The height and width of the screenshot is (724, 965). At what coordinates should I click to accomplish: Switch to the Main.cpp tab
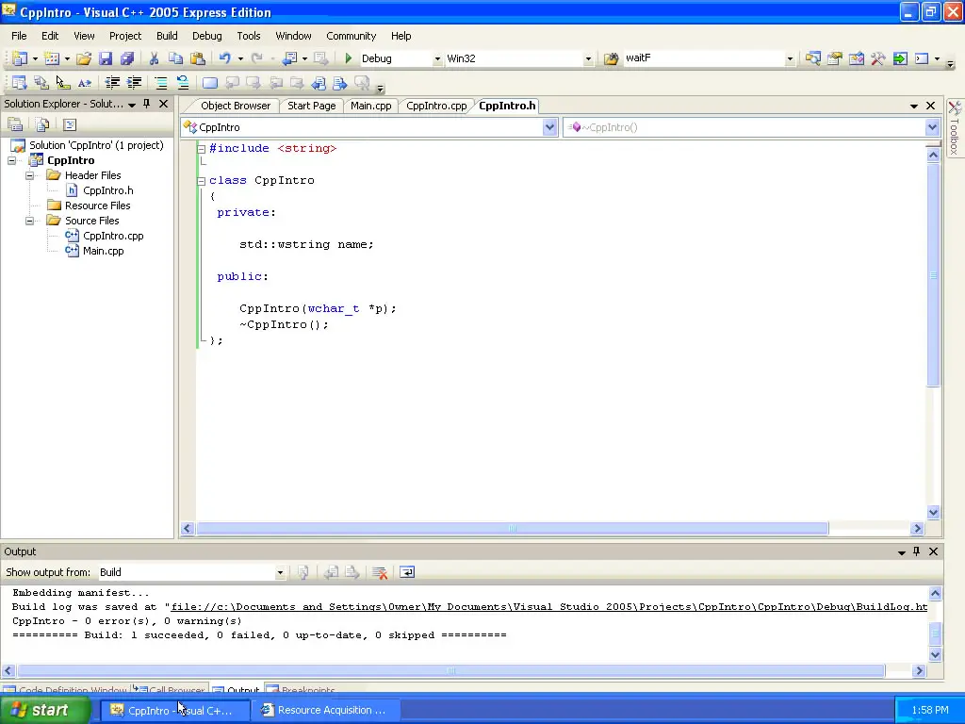(371, 106)
